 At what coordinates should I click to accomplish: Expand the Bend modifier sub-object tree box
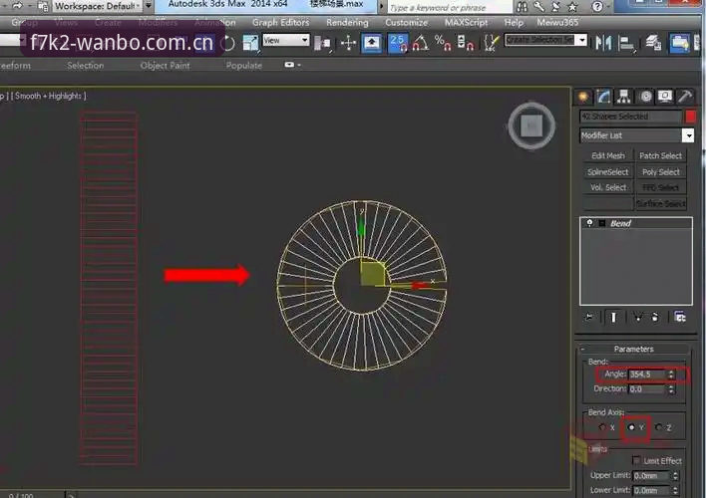(x=602, y=223)
